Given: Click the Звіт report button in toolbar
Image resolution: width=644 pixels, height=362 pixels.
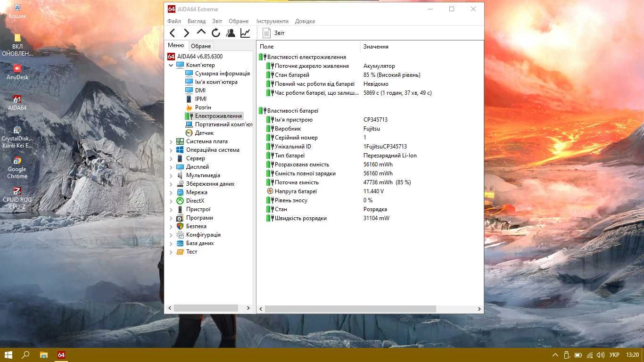Looking at the screenshot, I should pyautogui.click(x=273, y=33).
